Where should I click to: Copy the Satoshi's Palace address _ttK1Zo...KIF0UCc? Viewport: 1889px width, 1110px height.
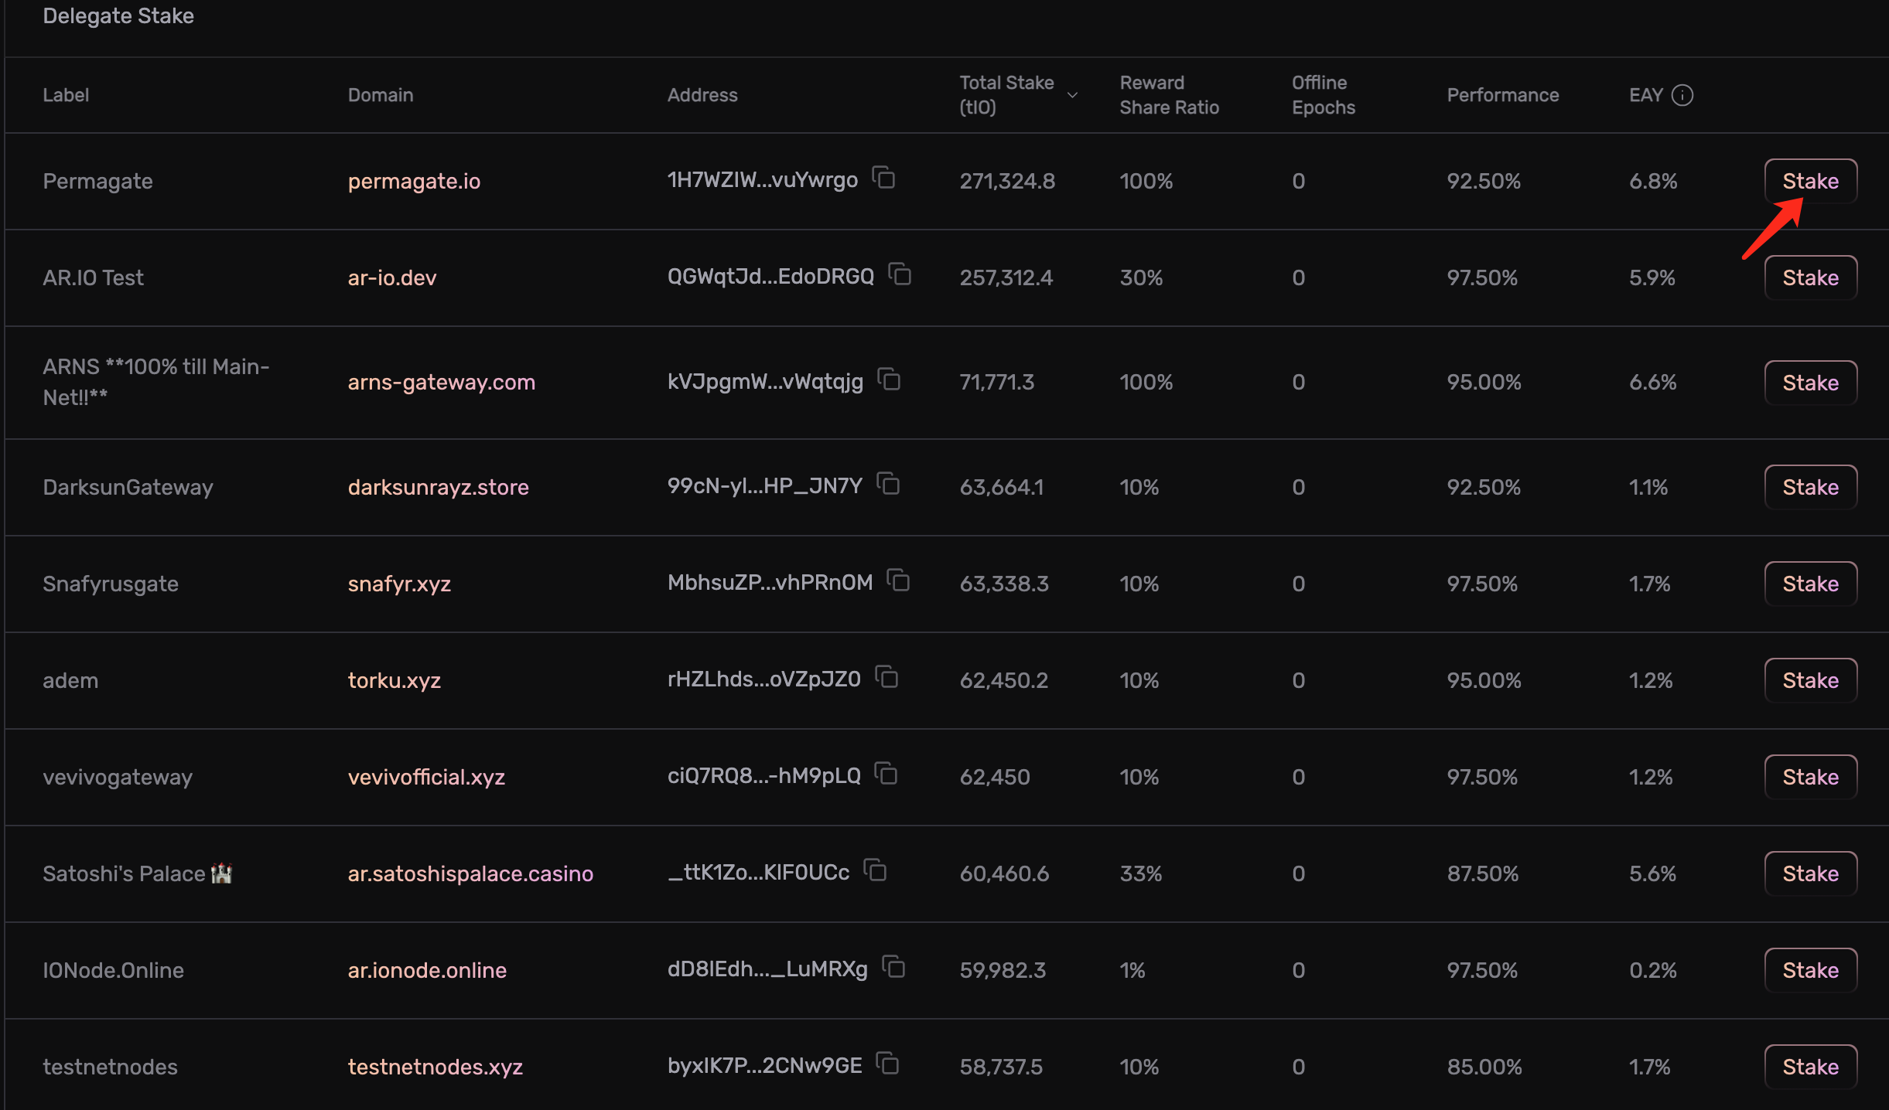pyautogui.click(x=875, y=870)
